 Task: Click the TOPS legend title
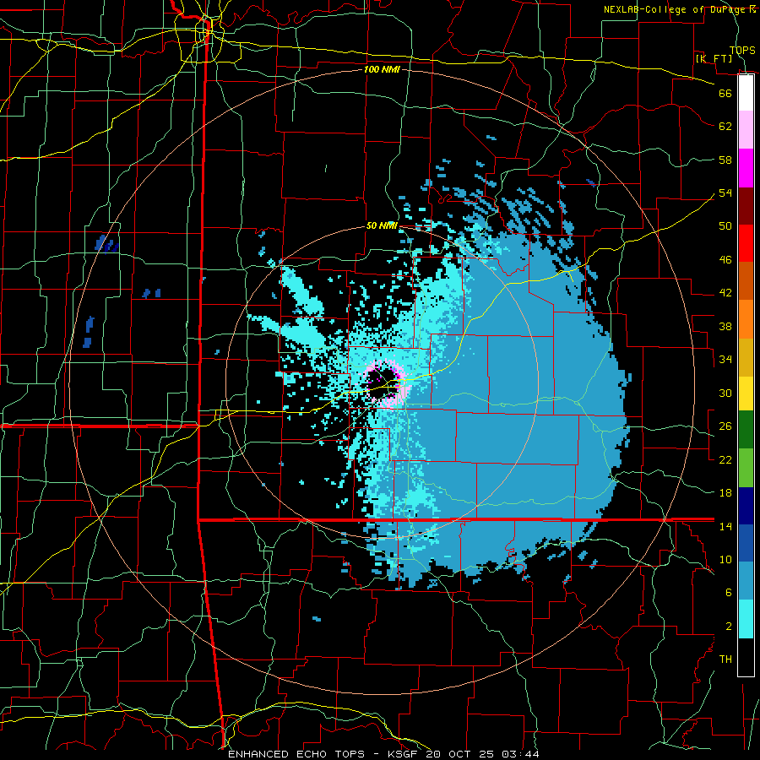tap(742, 50)
